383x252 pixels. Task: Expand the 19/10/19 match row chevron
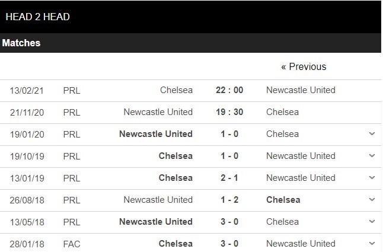click(x=372, y=156)
